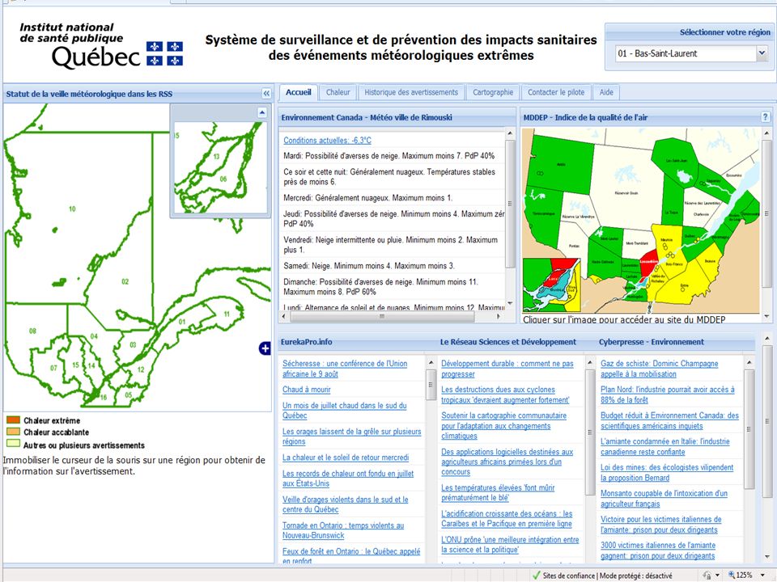Collapse the RSS weather watch panel

click(x=266, y=93)
